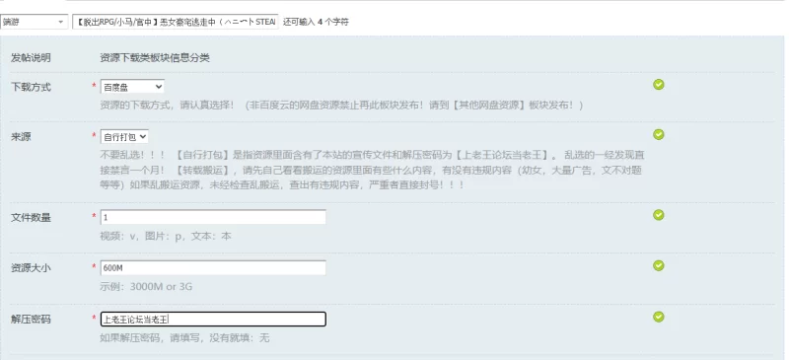
Task: Click the 资源大小 input field
Action: pos(213,268)
